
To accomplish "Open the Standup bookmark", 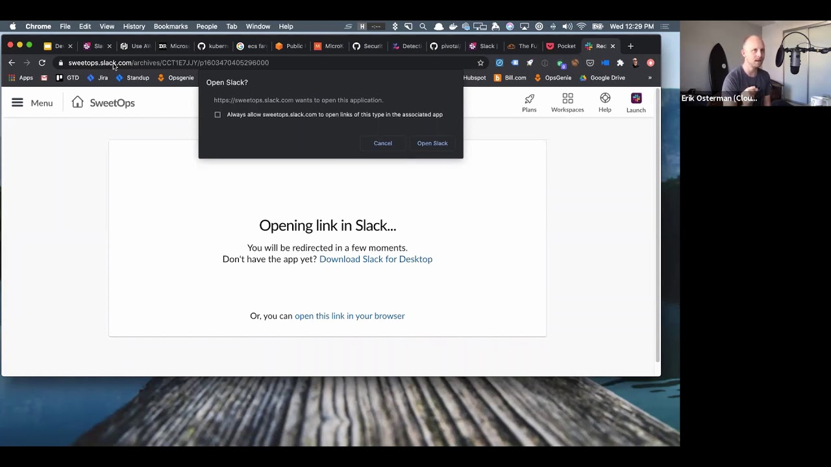I will click(x=132, y=78).
